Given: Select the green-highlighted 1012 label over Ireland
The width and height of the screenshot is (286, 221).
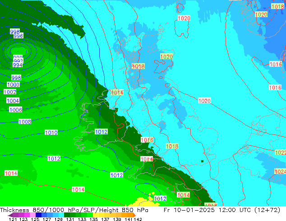Looking at the screenshot, I should tap(101, 132).
